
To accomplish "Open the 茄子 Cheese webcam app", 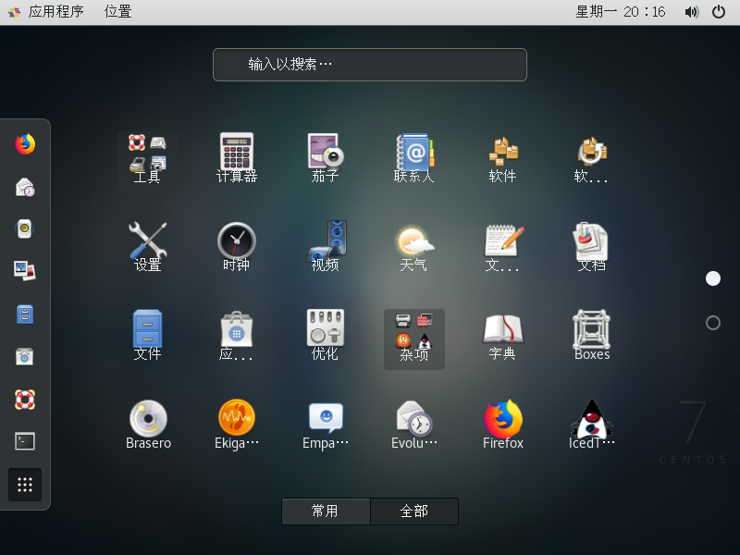I will (x=326, y=158).
